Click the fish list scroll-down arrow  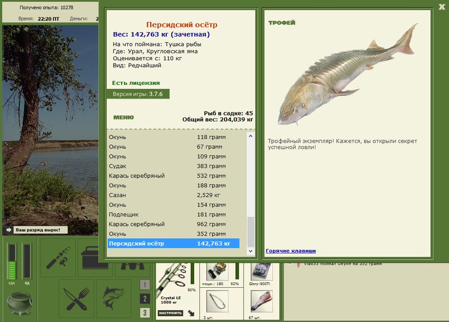(250, 251)
